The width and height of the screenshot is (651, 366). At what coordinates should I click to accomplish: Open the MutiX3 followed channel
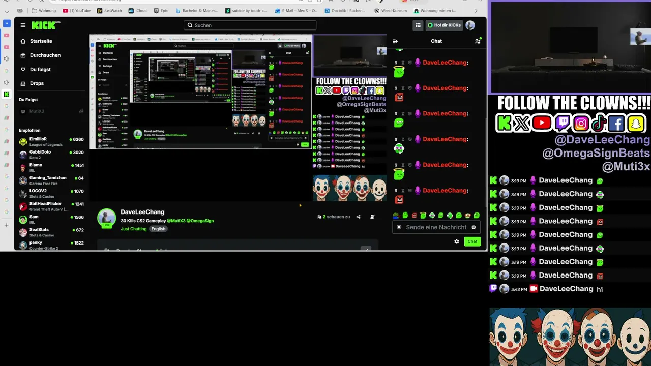[x=51, y=111]
